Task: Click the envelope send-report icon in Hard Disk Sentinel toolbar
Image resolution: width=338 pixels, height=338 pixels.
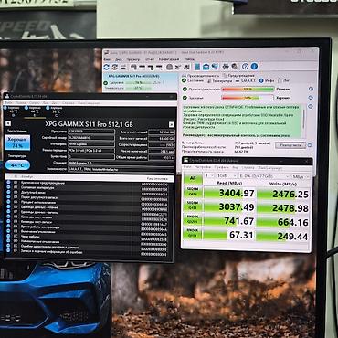Action: click(206, 67)
